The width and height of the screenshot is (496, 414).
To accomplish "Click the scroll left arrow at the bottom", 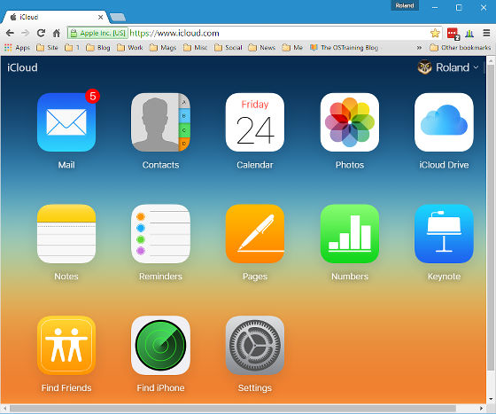I will coord(4,409).
